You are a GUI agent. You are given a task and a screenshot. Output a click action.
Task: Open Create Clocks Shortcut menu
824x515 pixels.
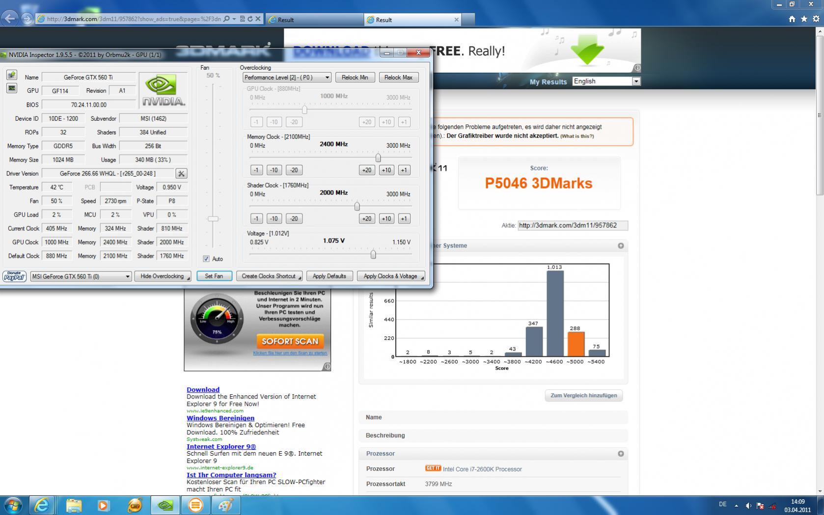tap(269, 276)
